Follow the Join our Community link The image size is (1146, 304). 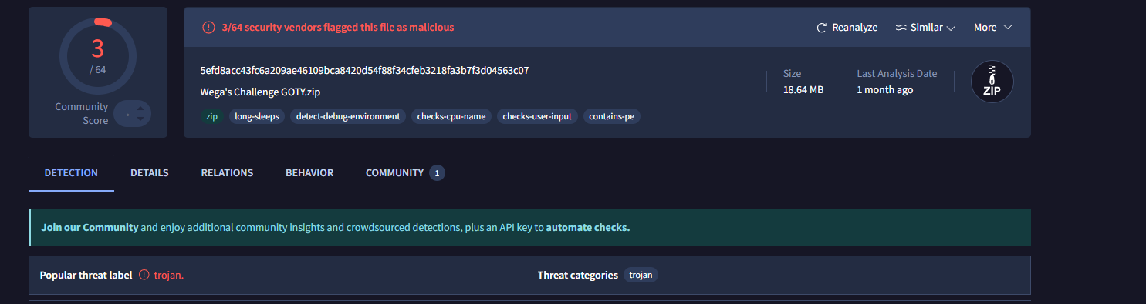pyautogui.click(x=90, y=228)
